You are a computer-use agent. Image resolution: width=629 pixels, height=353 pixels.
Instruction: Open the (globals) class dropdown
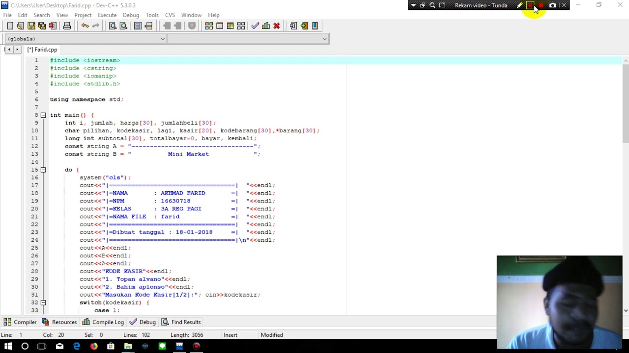86,39
